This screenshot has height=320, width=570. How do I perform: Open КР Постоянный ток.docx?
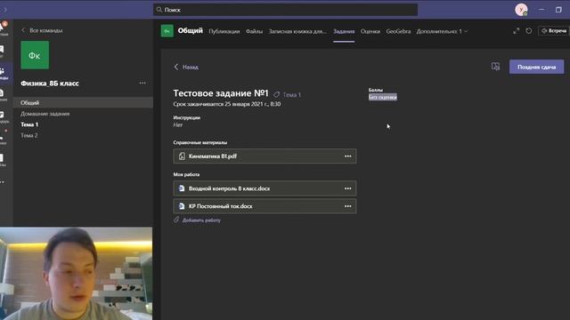click(x=265, y=206)
